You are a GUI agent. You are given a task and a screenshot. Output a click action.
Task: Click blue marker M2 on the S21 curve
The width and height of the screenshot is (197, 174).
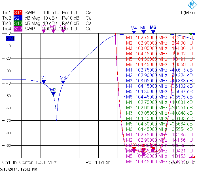pos(53,92)
